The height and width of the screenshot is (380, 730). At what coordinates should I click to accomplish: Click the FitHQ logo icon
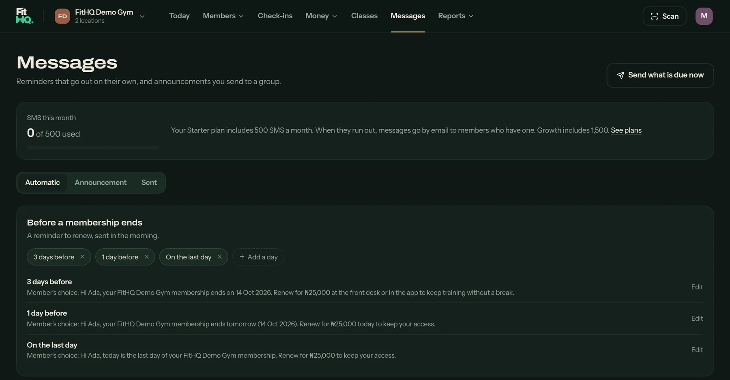point(25,16)
